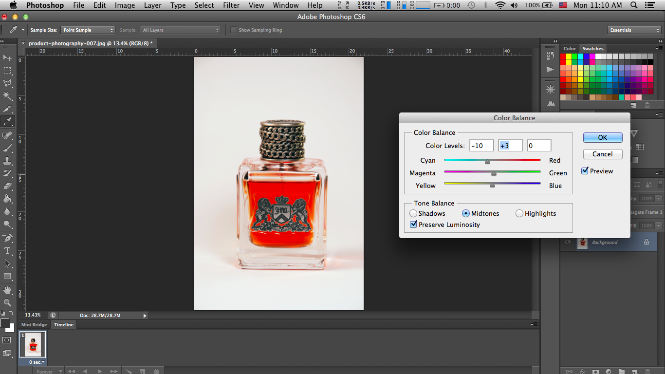665x374 pixels.
Task: Select the Pen tool
Action: (x=7, y=238)
